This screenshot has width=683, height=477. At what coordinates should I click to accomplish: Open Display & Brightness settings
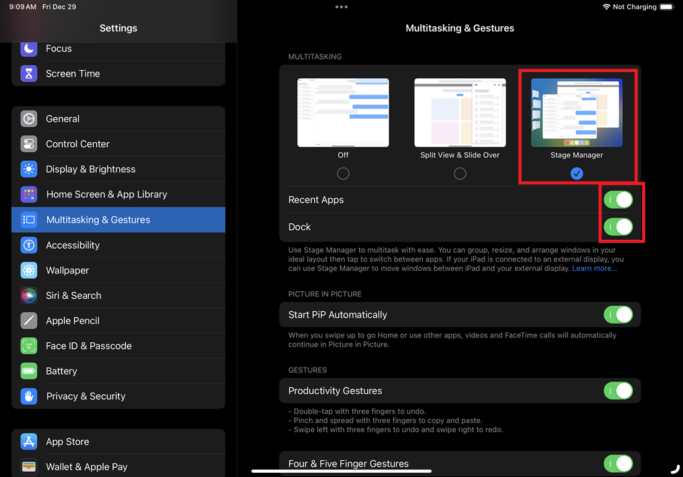(119, 169)
